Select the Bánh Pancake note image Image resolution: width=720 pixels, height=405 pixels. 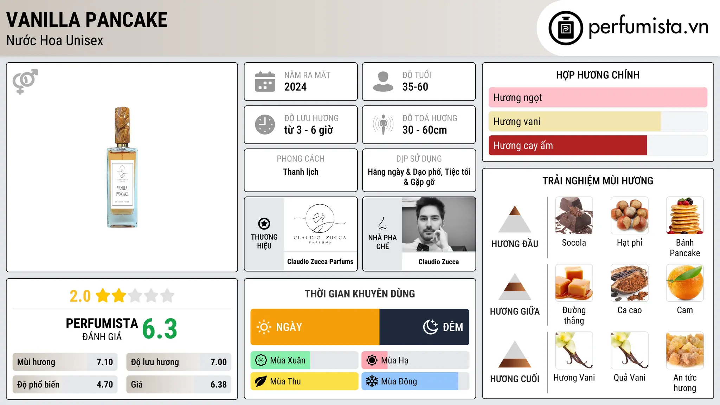click(x=685, y=215)
